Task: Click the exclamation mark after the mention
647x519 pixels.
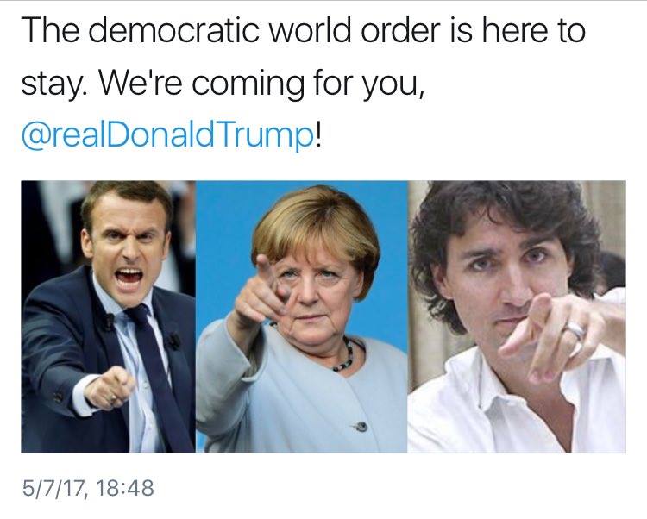Action: click(317, 133)
